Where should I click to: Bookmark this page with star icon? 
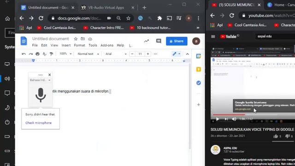128,18
